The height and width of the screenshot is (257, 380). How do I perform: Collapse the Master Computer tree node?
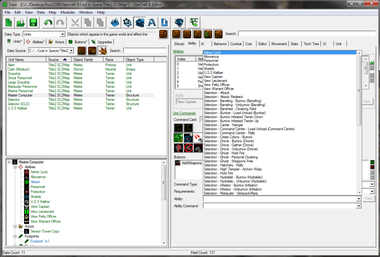9,162
